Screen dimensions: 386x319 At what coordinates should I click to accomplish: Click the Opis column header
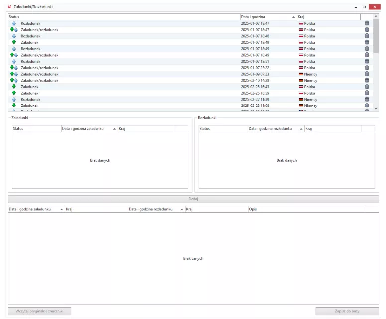pos(306,210)
